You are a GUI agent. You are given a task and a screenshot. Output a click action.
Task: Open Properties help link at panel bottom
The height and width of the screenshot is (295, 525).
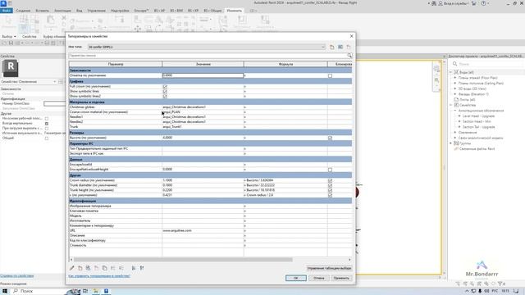pos(16,276)
